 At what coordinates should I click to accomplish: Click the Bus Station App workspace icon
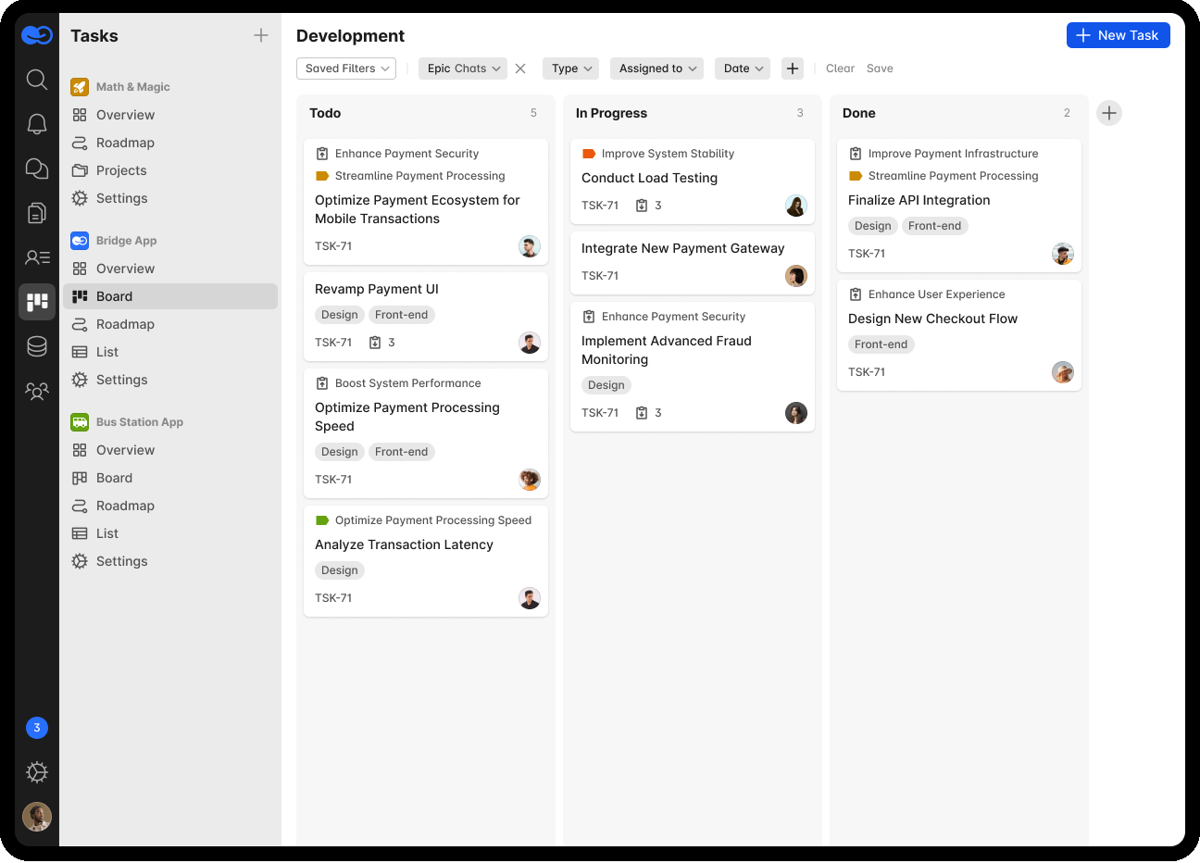point(79,421)
